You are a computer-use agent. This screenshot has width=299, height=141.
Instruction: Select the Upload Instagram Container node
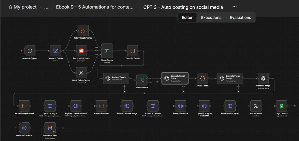pos(204,106)
